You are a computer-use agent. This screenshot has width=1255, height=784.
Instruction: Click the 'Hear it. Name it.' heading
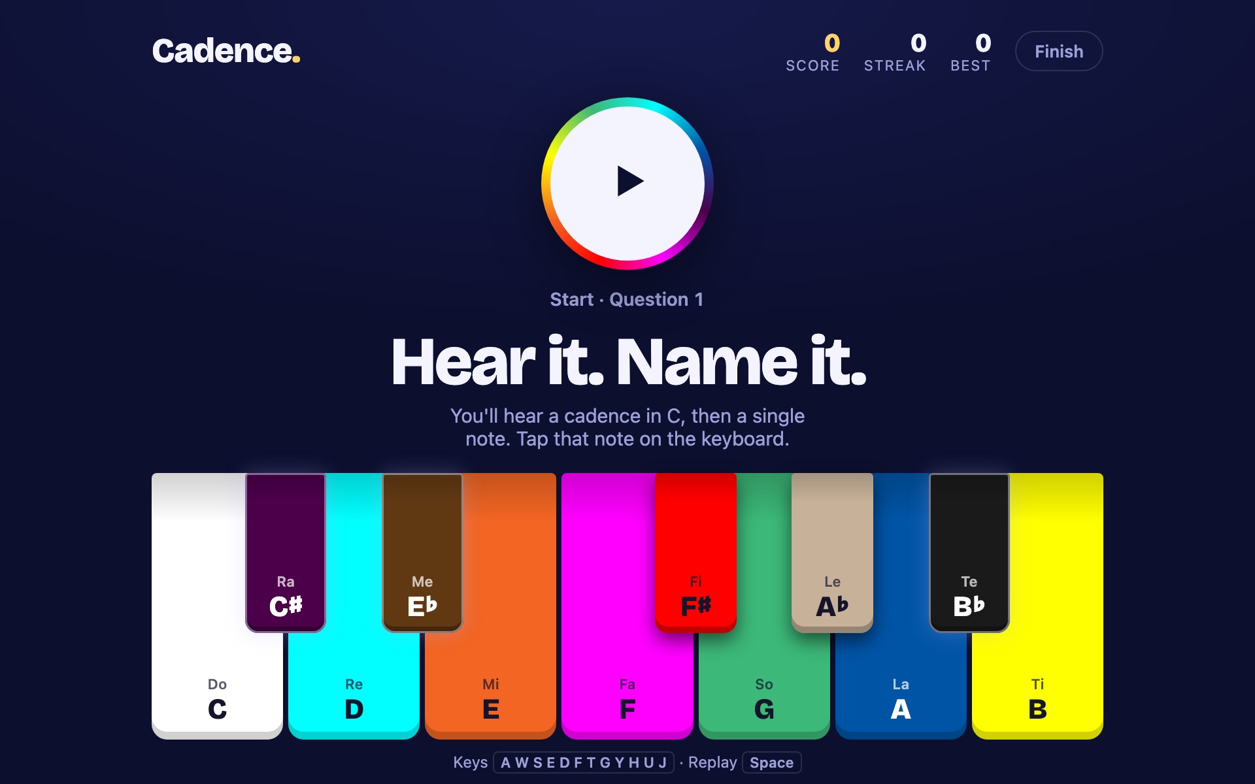click(x=628, y=361)
